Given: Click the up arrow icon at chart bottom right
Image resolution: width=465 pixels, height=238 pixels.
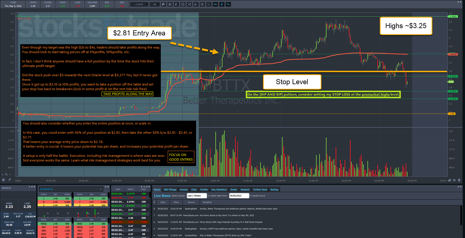Looking at the screenshot, I should [x=459, y=180].
